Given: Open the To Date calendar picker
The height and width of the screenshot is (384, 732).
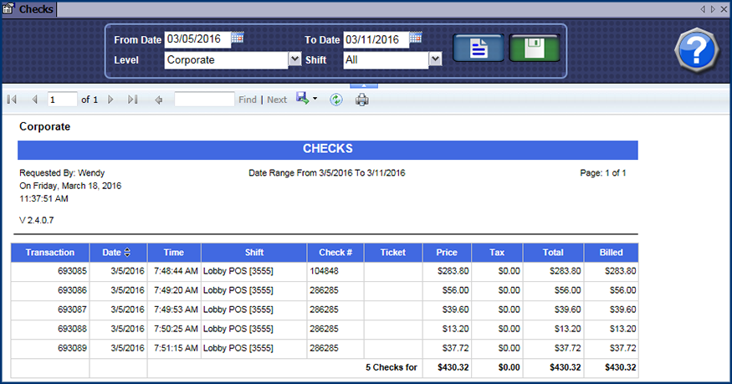Looking at the screenshot, I should pyautogui.click(x=416, y=38).
